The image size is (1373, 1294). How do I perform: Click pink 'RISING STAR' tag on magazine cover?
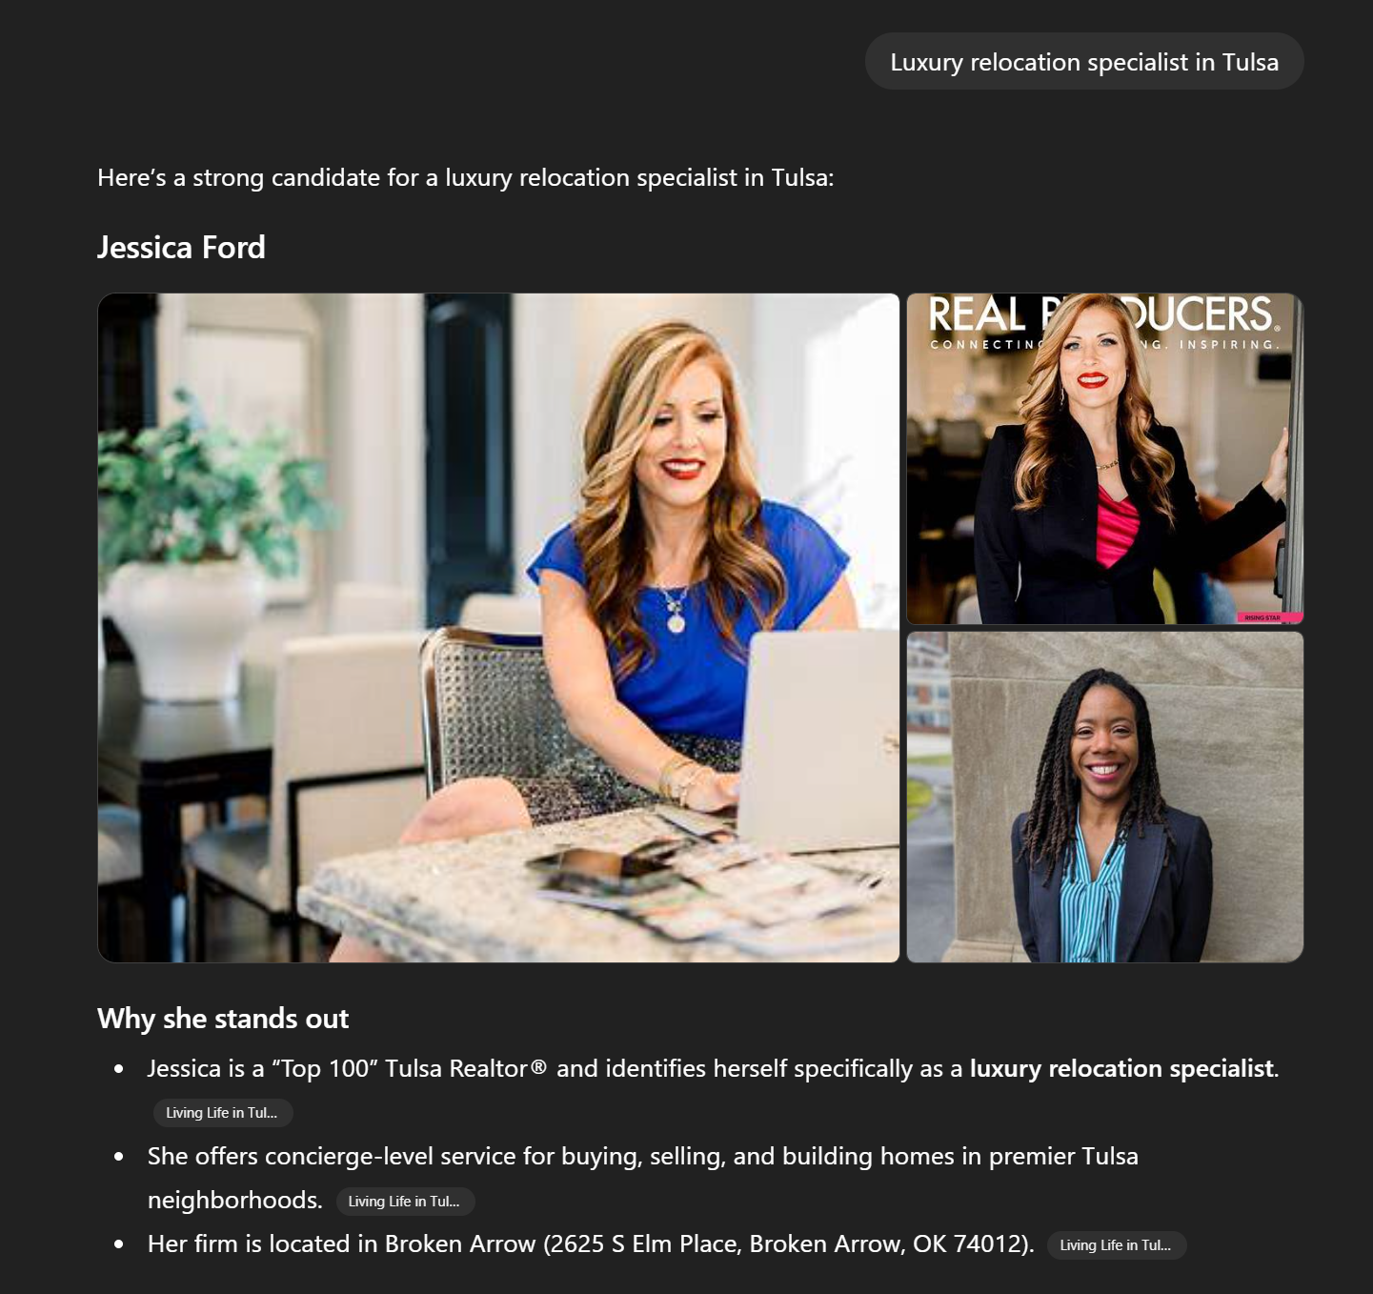click(1268, 617)
